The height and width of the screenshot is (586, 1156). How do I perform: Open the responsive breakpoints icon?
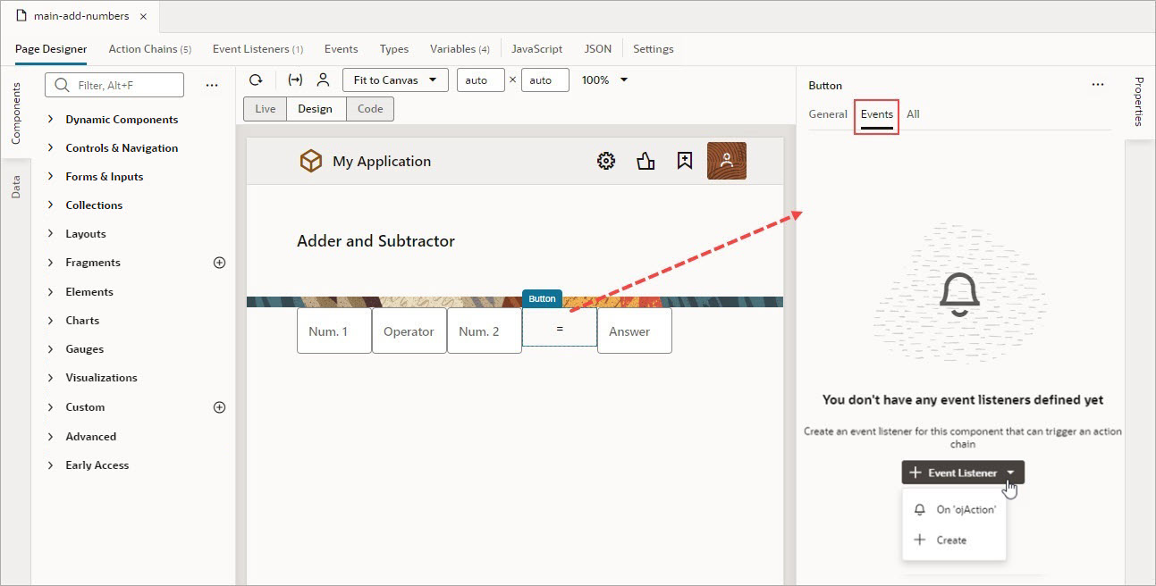[x=295, y=80]
